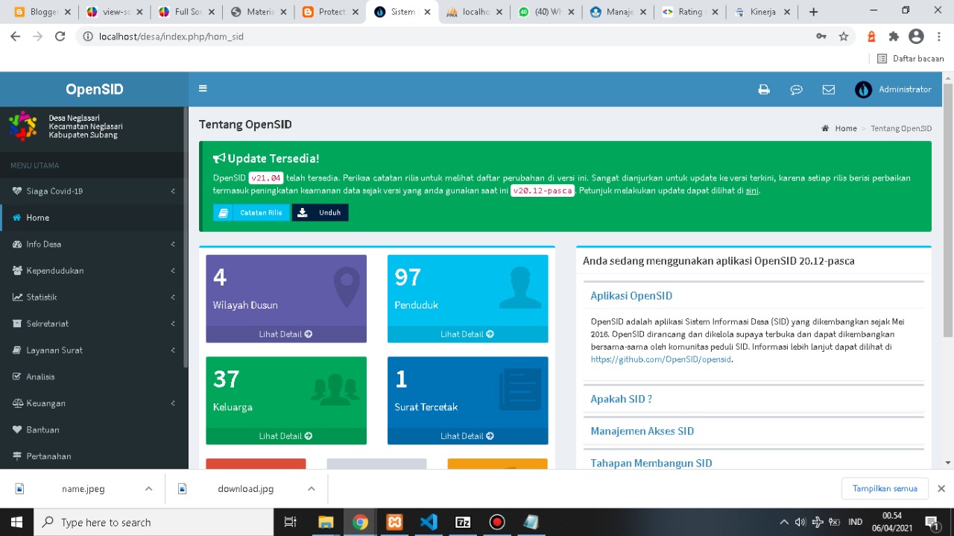Click the page vertical scrollbar

pyautogui.click(x=948, y=209)
